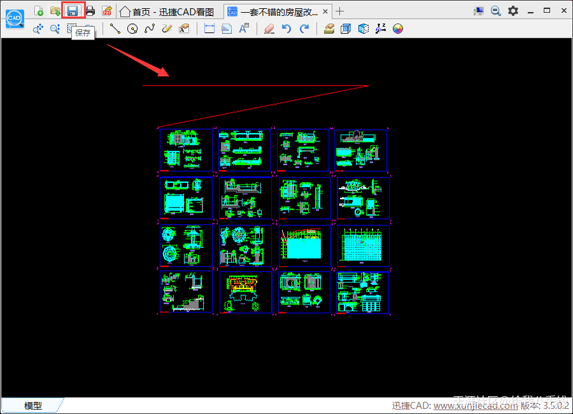573x414 pixels.
Task: Open the color wheel background settings
Action: (x=398, y=29)
